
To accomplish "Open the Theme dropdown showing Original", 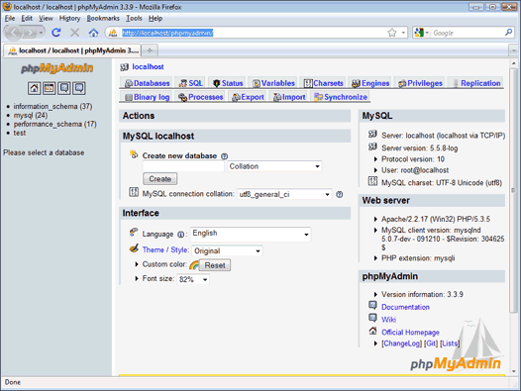I will 227,250.
